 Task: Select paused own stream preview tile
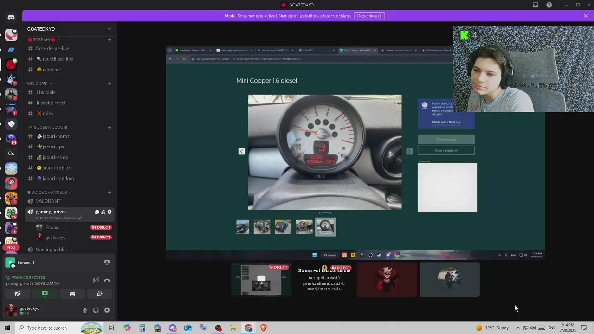tap(324, 280)
